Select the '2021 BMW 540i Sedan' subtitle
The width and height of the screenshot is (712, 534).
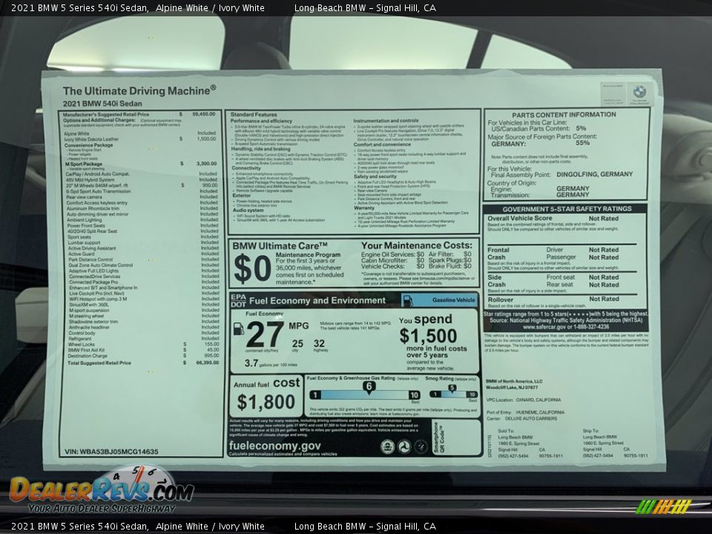102,104
